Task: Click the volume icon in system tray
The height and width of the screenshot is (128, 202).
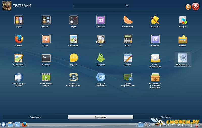Action: click(165, 125)
